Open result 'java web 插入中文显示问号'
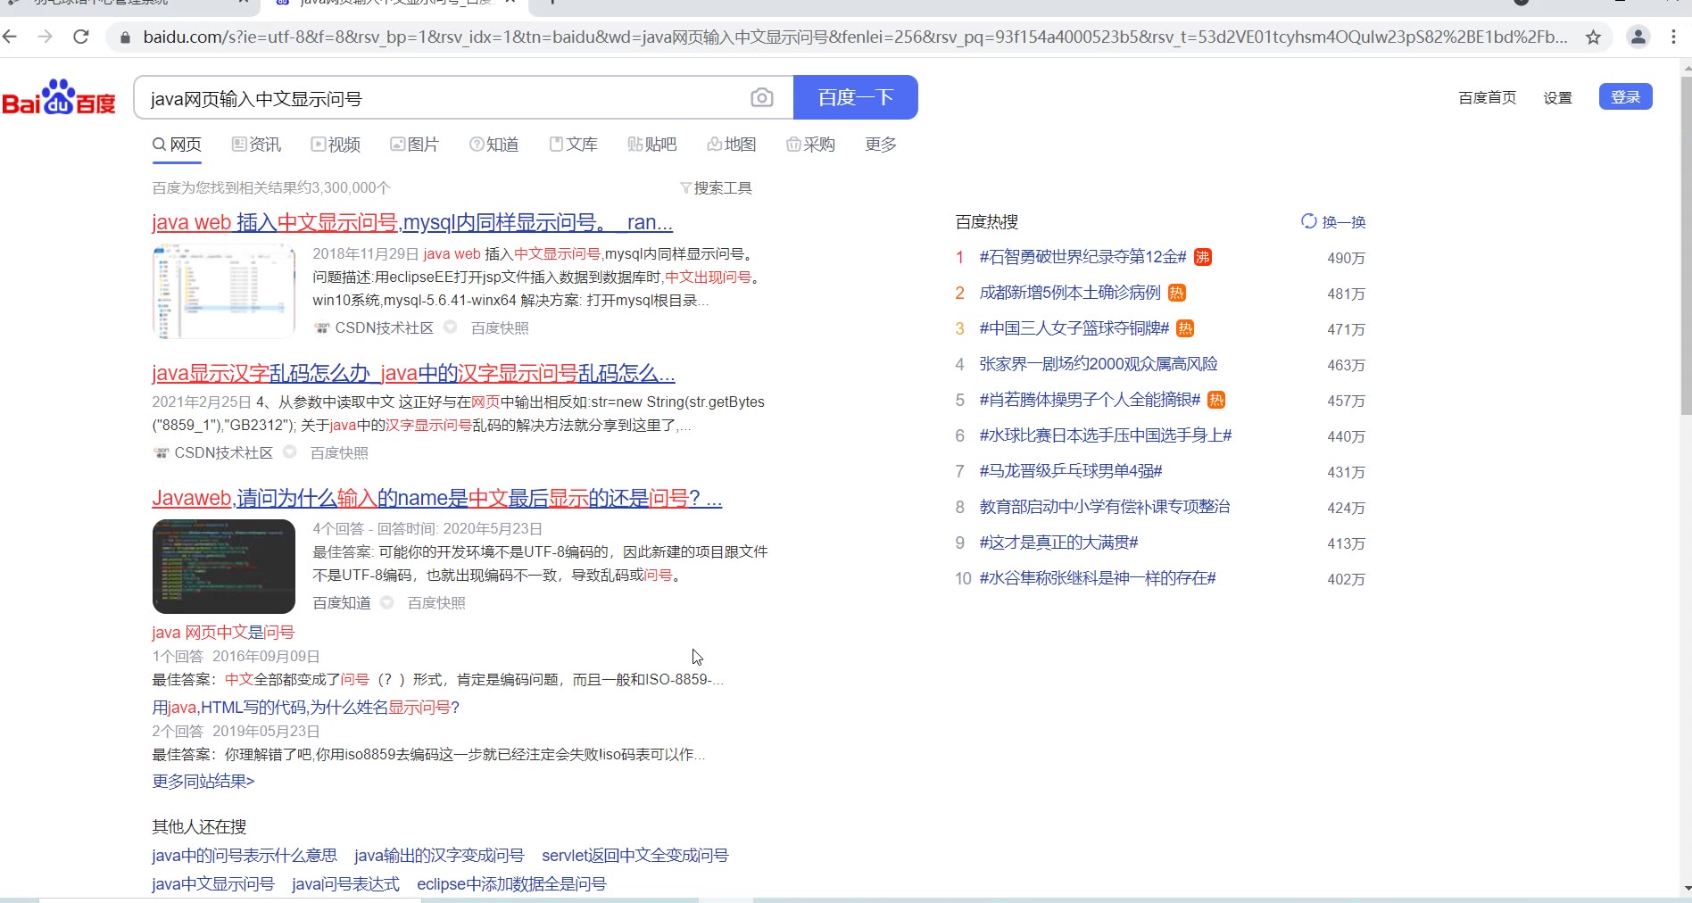This screenshot has height=903, width=1692. (412, 222)
